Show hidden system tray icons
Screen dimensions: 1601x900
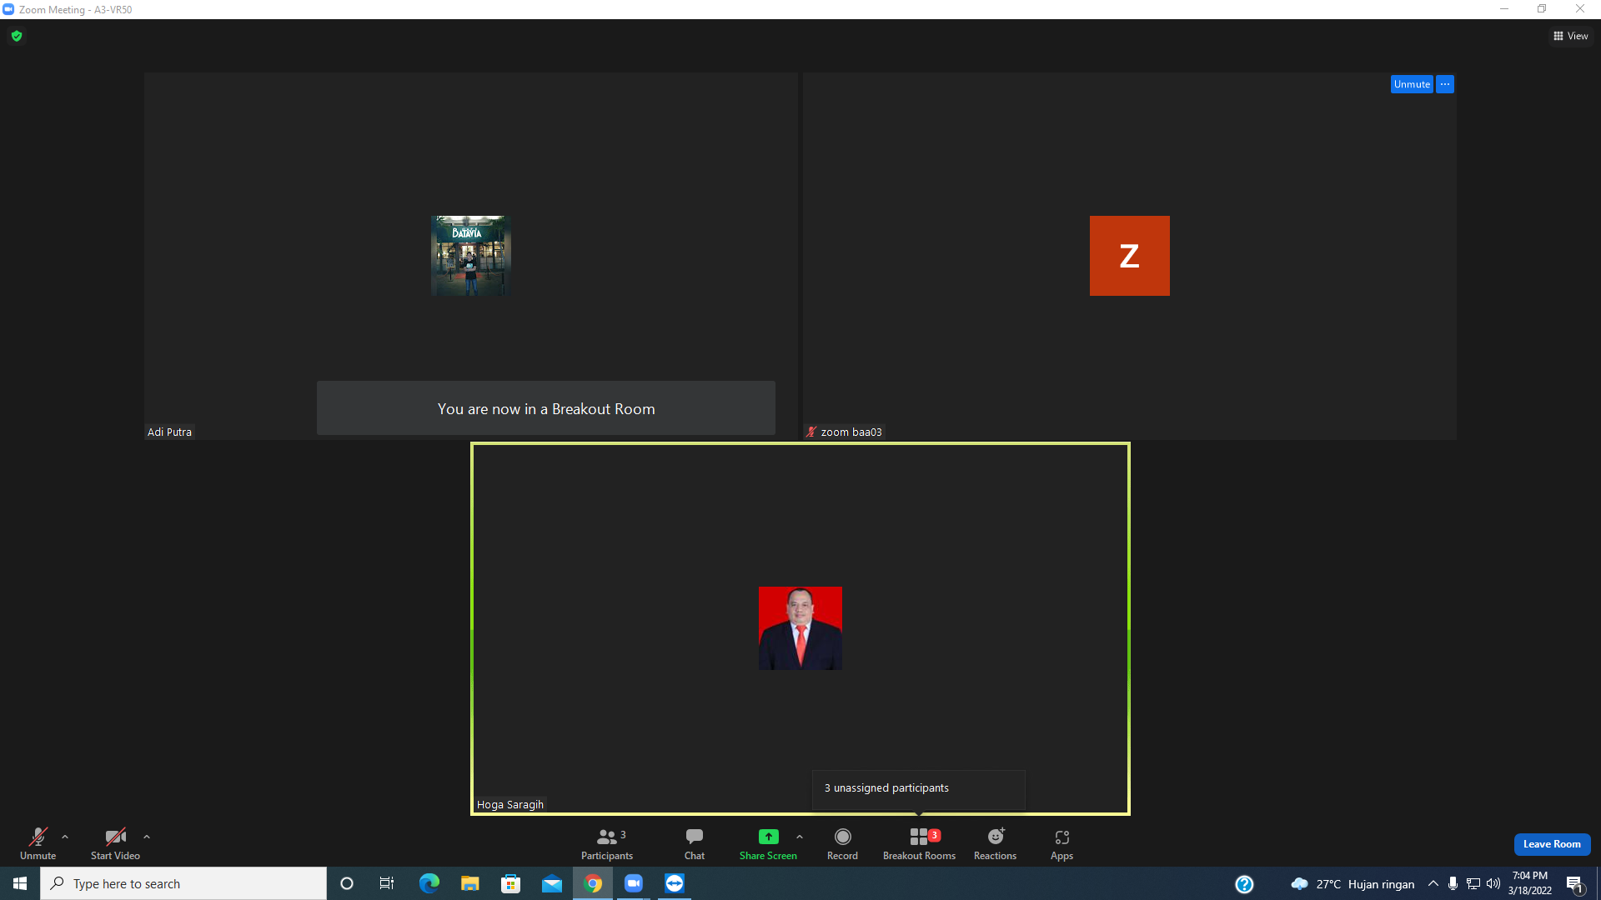click(1433, 883)
